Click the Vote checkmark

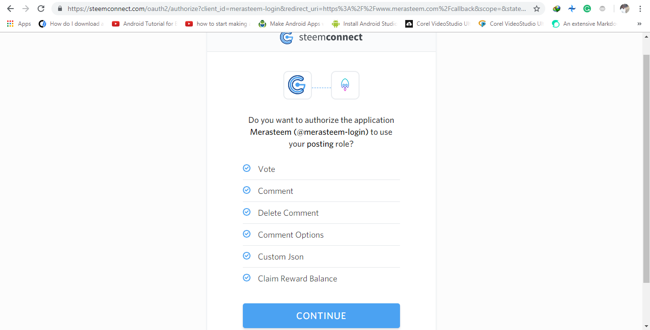(x=247, y=169)
